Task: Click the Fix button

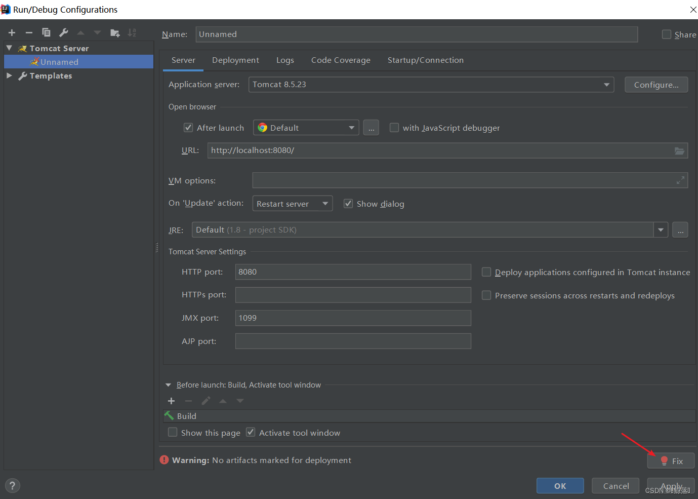Action: pyautogui.click(x=671, y=461)
